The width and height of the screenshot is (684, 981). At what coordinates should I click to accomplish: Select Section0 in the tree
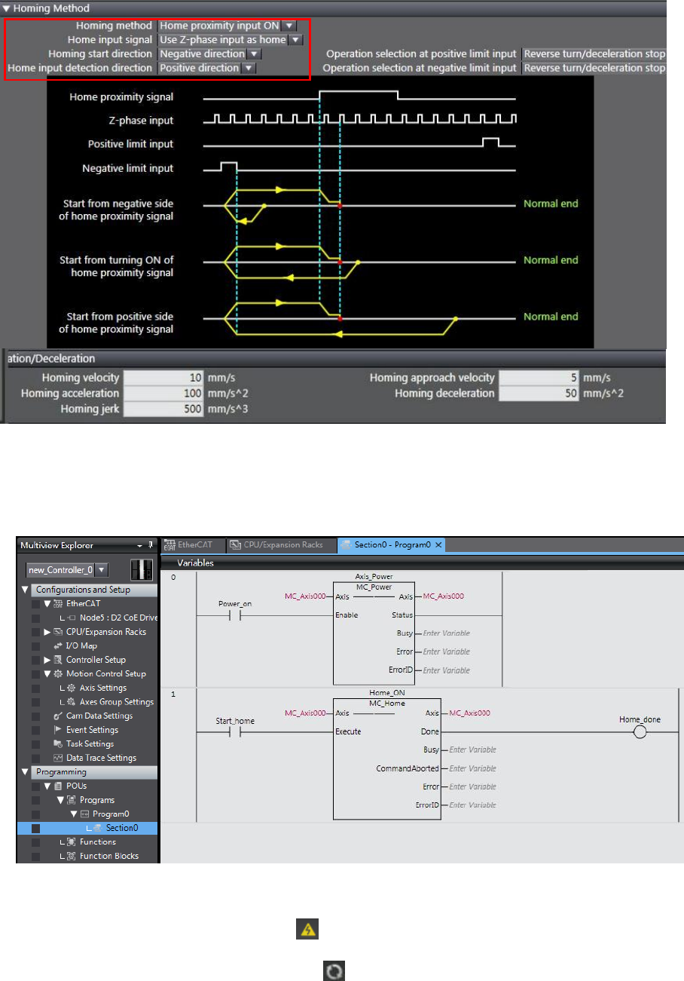coord(121,828)
